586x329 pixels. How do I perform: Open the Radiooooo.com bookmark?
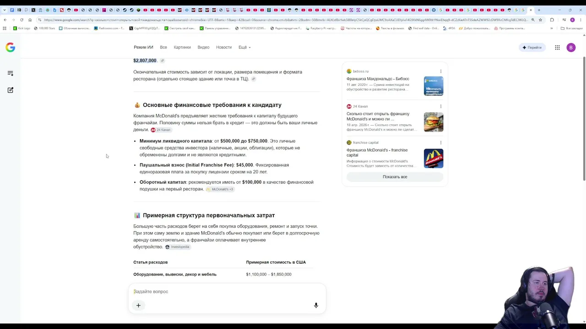pyautogui.click(x=109, y=28)
